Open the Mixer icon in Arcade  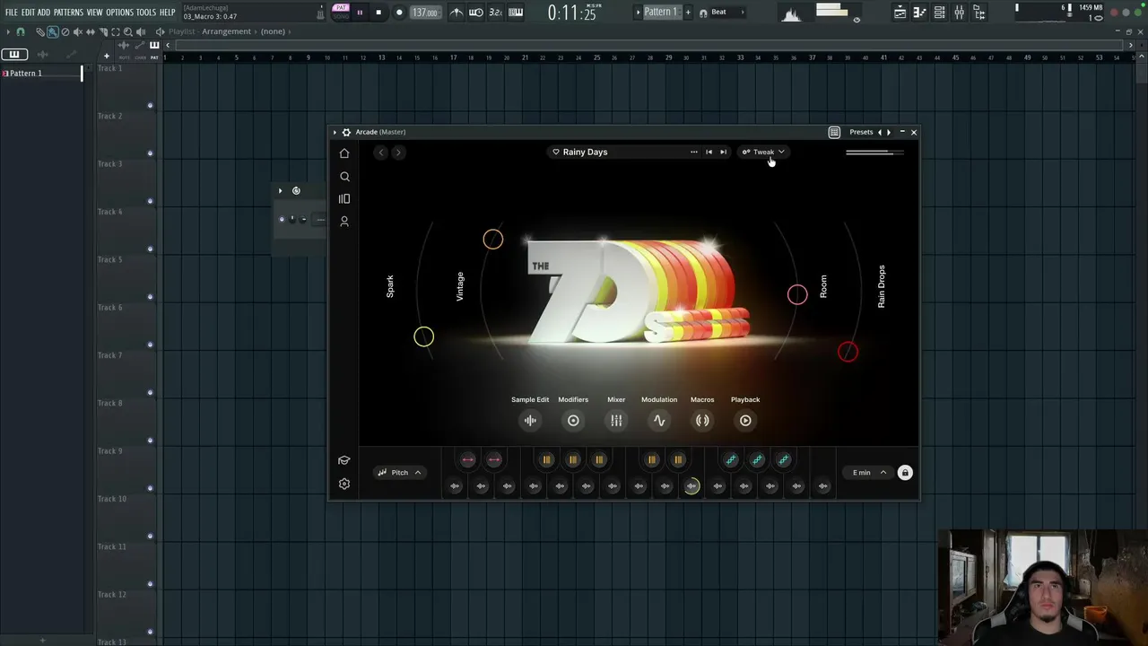pos(616,420)
